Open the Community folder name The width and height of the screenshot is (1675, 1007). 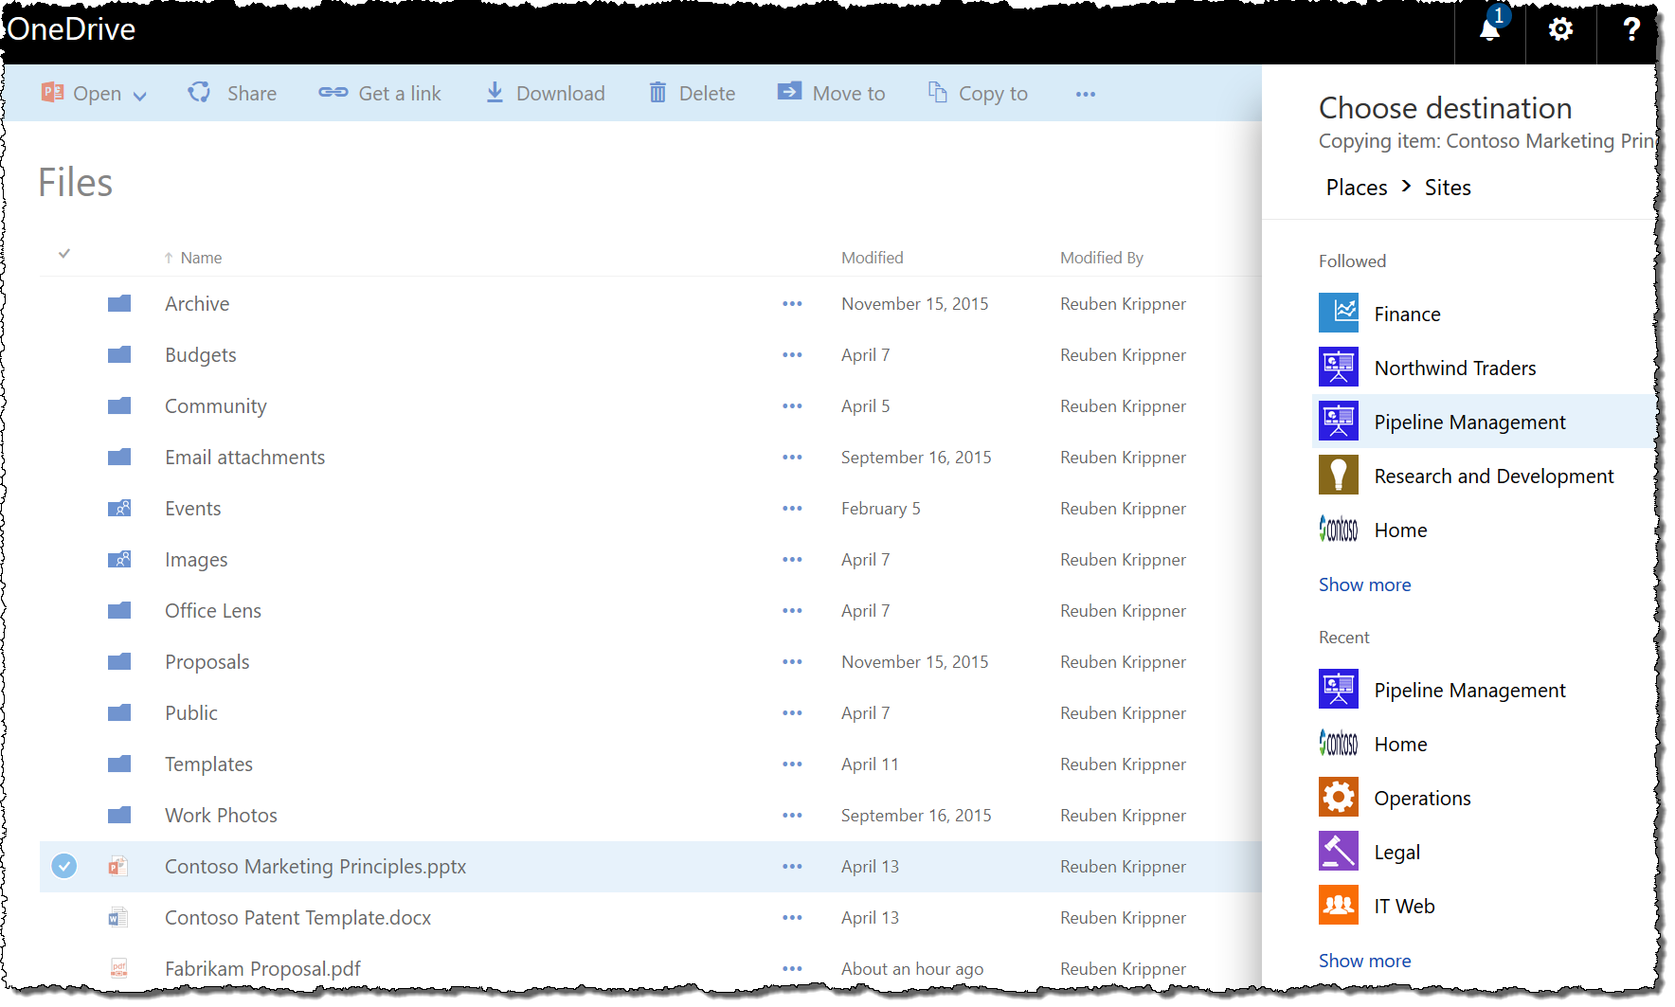click(215, 406)
